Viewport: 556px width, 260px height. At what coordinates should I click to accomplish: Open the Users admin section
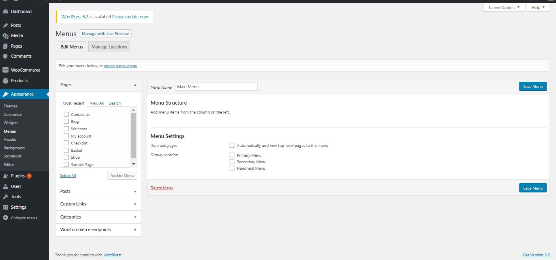point(15,186)
